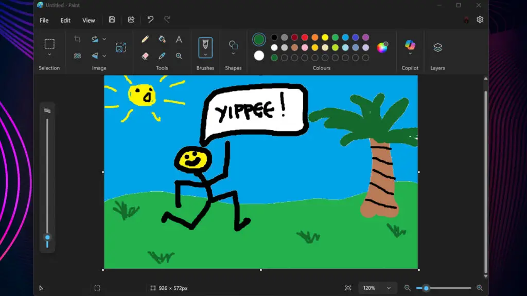The height and width of the screenshot is (296, 527).
Task: Open the View menu
Action: [x=89, y=21]
